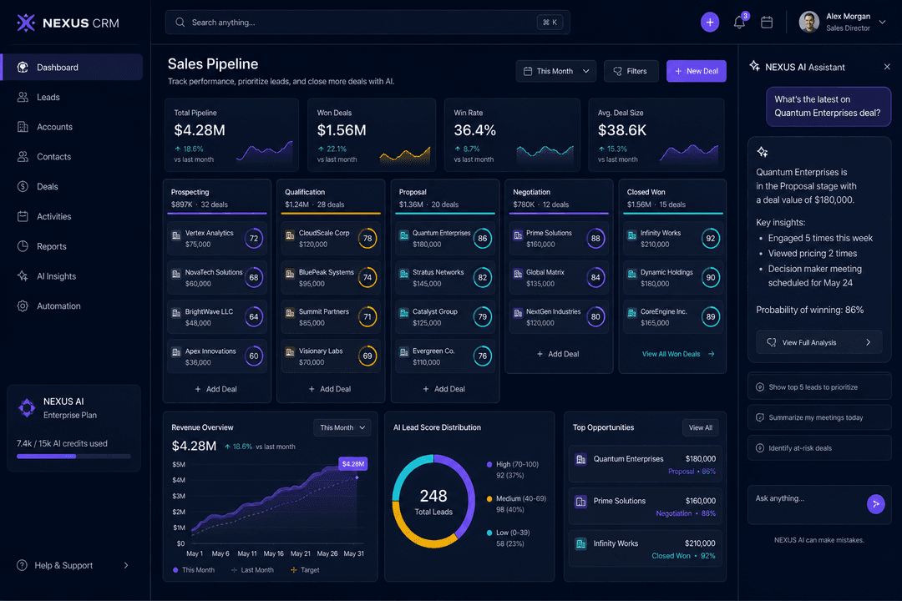Open NovaTech Solutions deal card
This screenshot has width=902, height=601.
pyautogui.click(x=216, y=278)
